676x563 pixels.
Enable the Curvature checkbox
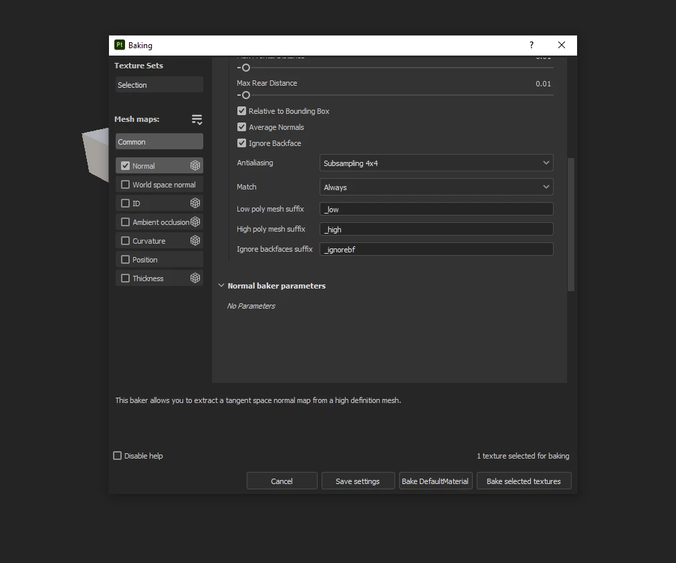tap(126, 240)
